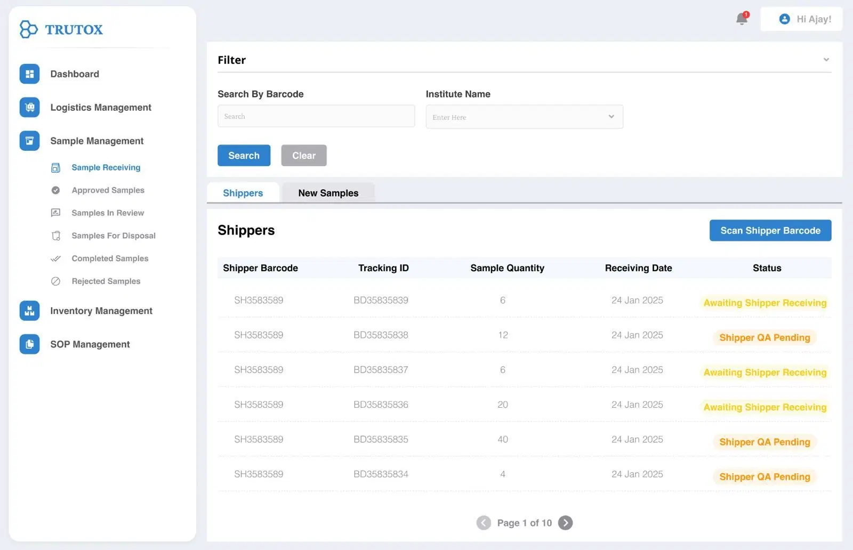Open the Sample Receiving section
The image size is (853, 550).
106,167
